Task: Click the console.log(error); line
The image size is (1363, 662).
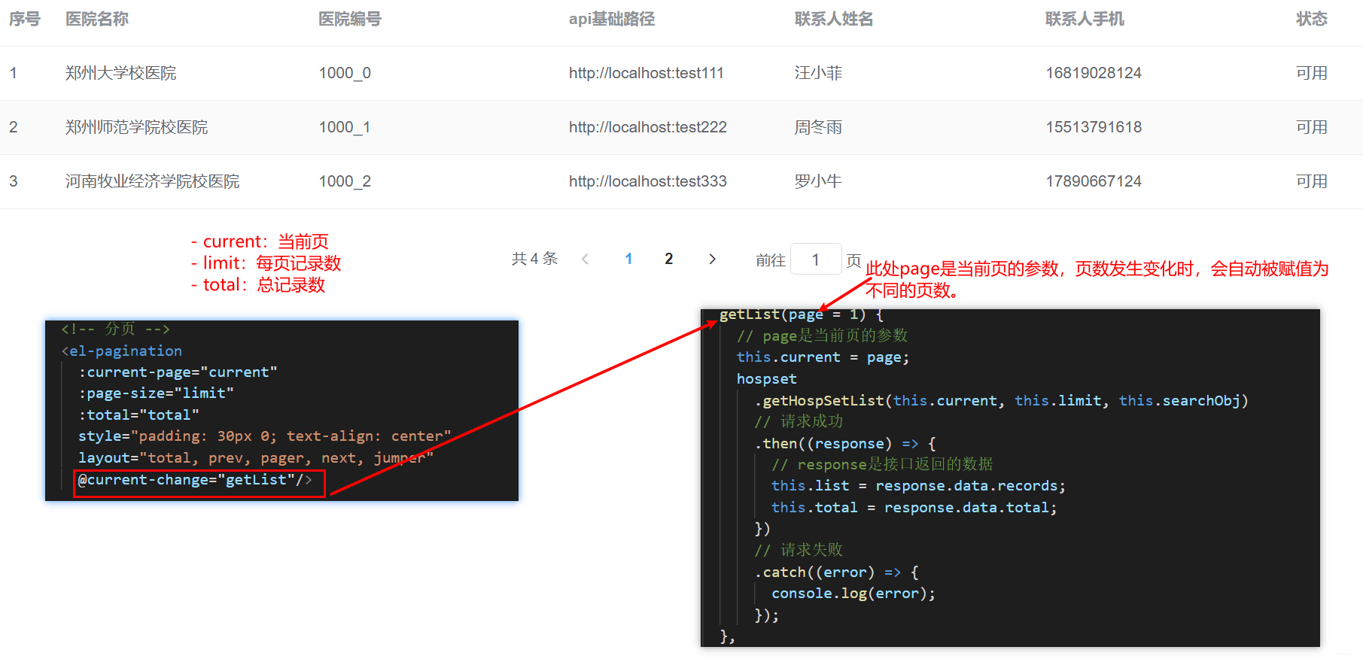Action: pyautogui.click(x=853, y=594)
